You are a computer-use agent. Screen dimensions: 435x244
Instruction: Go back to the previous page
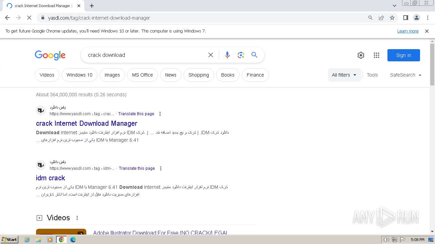point(7,18)
